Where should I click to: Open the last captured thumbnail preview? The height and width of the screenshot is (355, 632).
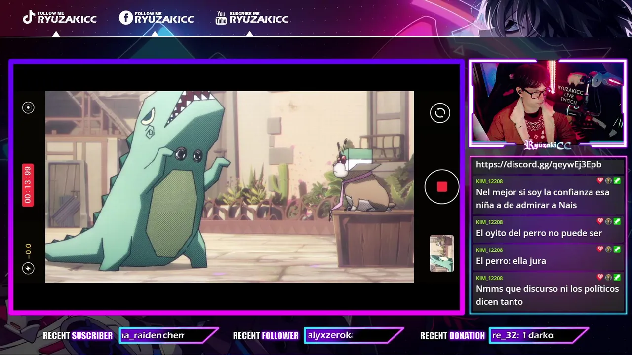tap(442, 253)
